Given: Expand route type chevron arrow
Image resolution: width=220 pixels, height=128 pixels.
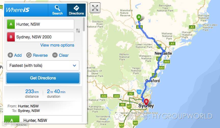Looking at the screenshot, I should tap(74, 65).
